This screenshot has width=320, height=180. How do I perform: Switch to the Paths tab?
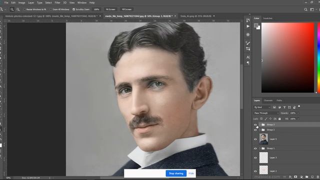tap(279, 100)
